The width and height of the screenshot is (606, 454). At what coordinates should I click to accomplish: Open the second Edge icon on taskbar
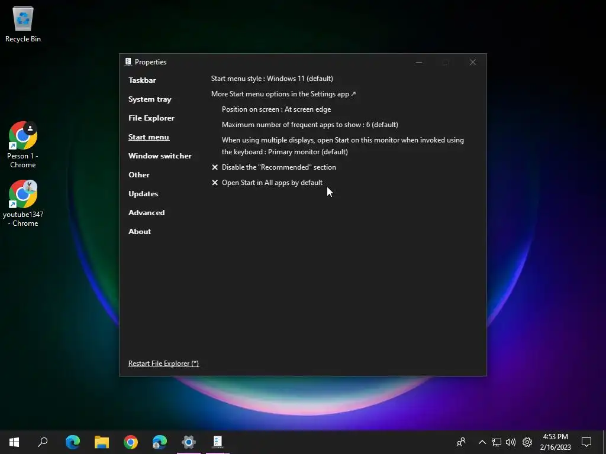click(x=160, y=442)
